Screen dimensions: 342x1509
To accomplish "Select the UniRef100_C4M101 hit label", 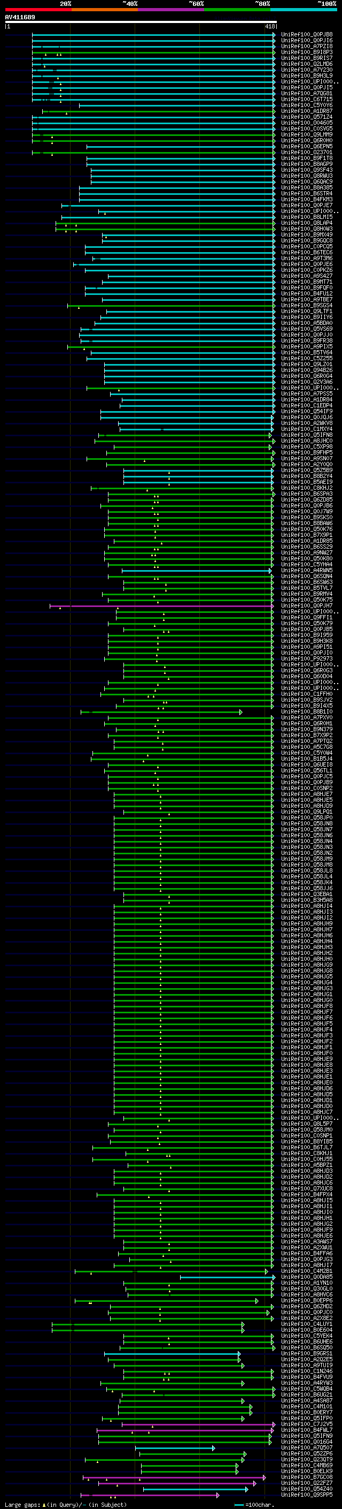I will point(307,1406).
